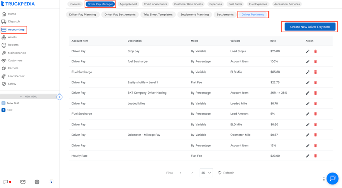
Task: Open the Settlements sub-tab
Action: pos(225,15)
